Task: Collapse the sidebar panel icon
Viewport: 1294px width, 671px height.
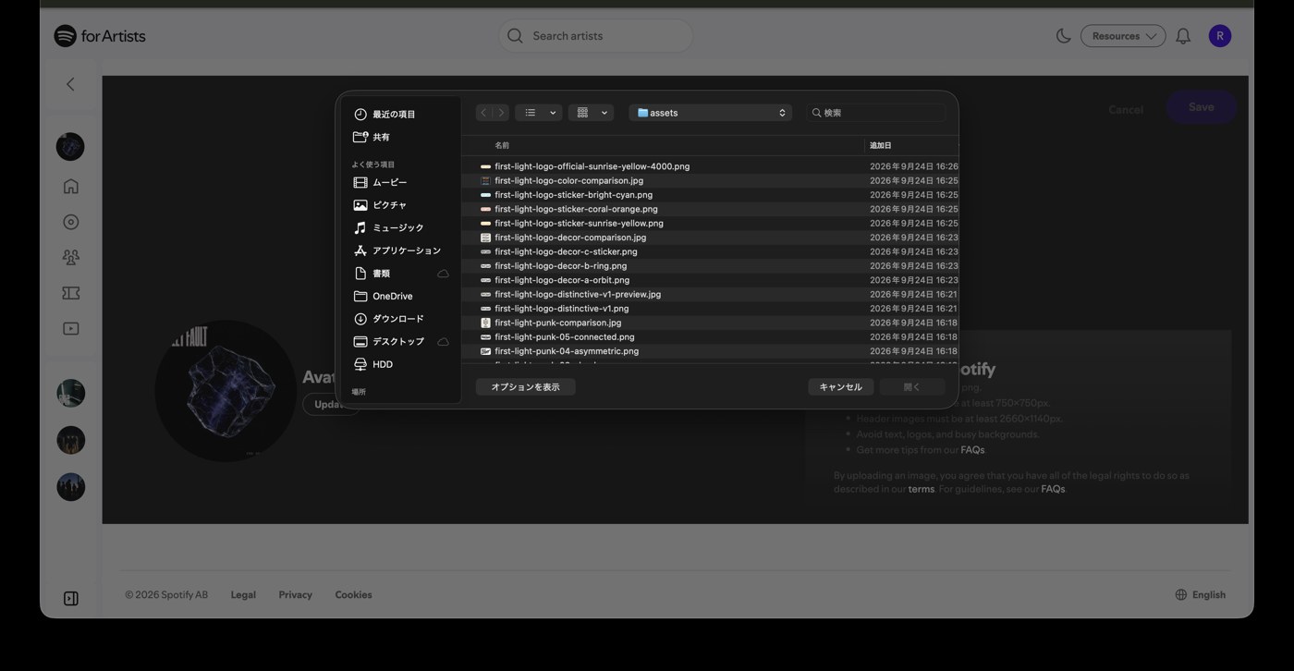Action: [x=70, y=599]
